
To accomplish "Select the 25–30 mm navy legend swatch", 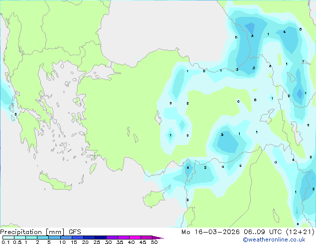I will point(100,238).
